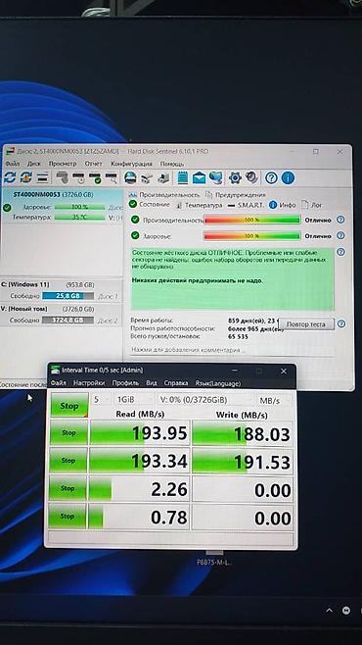Open the Вид menu
Viewport: 362px width, 645px height.
[x=152, y=383]
